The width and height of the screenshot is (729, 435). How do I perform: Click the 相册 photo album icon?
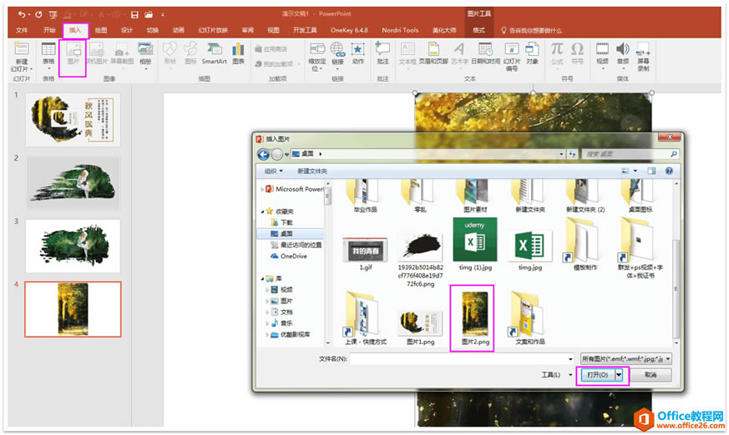click(145, 49)
